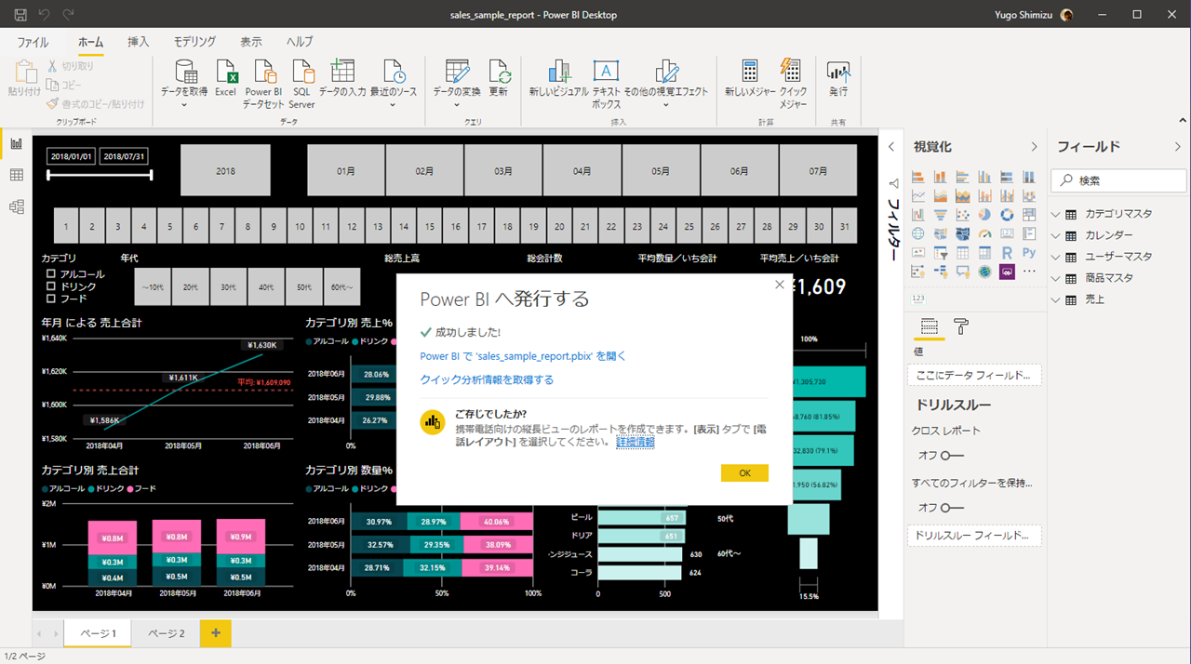Expand the フィルター pane with its chevron
The width and height of the screenshot is (1191, 664).
pyautogui.click(x=890, y=147)
